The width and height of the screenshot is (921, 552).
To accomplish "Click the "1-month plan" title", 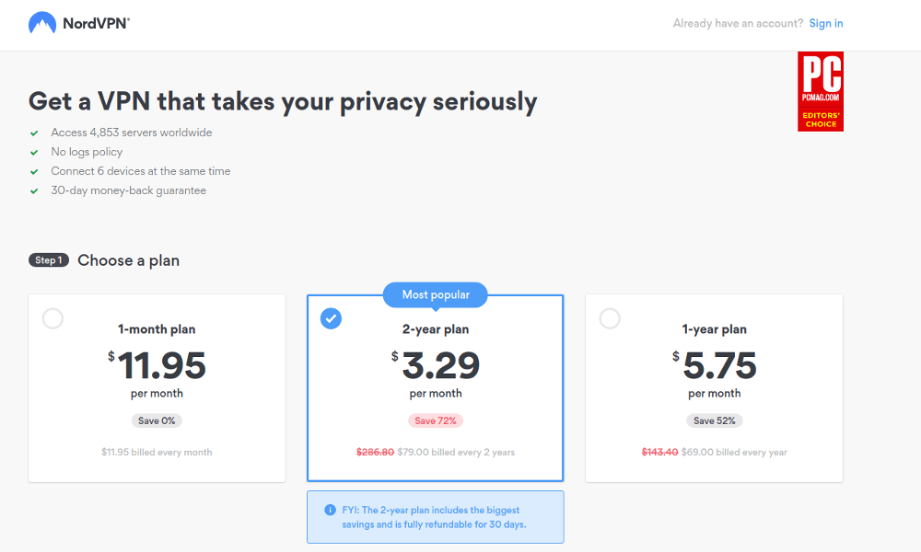I will click(157, 329).
